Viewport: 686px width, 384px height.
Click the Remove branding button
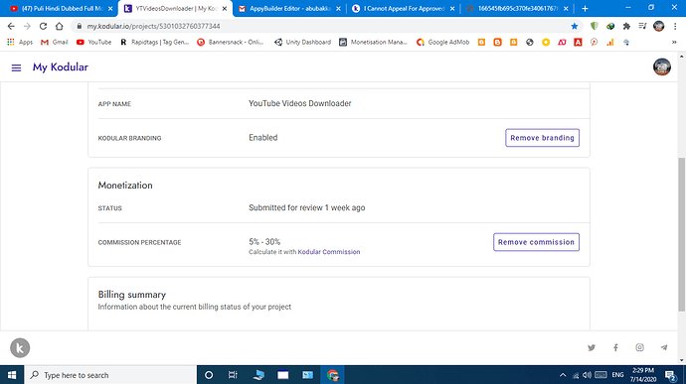point(542,138)
